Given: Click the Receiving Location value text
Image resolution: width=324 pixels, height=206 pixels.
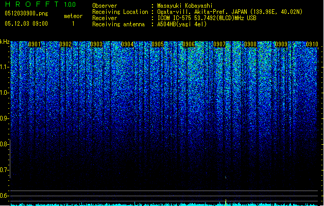Looking at the screenshot, I should (230, 12).
